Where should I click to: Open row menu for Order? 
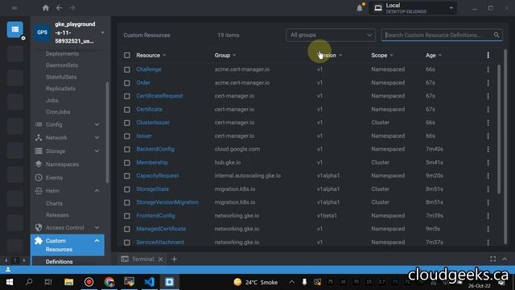click(488, 83)
